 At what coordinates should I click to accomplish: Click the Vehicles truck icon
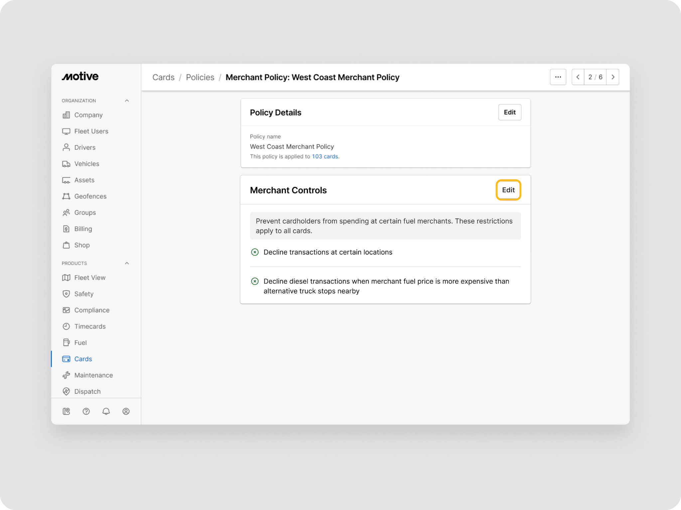(66, 164)
